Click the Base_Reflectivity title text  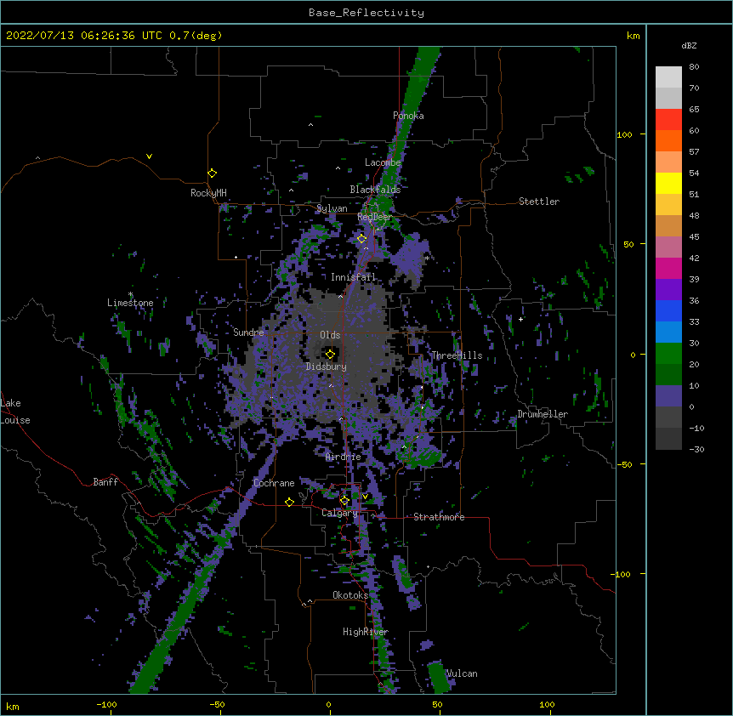(366, 13)
